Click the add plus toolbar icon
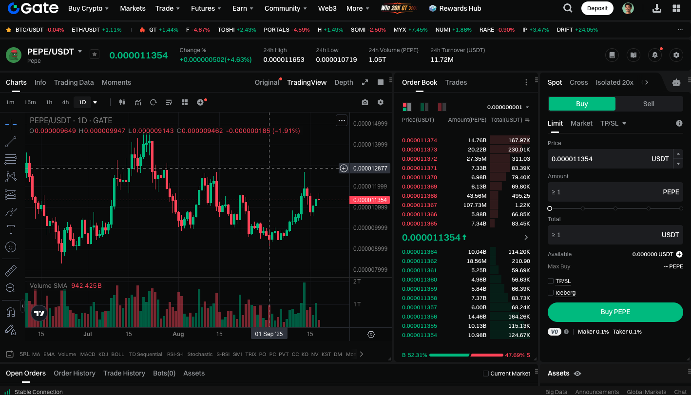The image size is (691, 395). 200,102
